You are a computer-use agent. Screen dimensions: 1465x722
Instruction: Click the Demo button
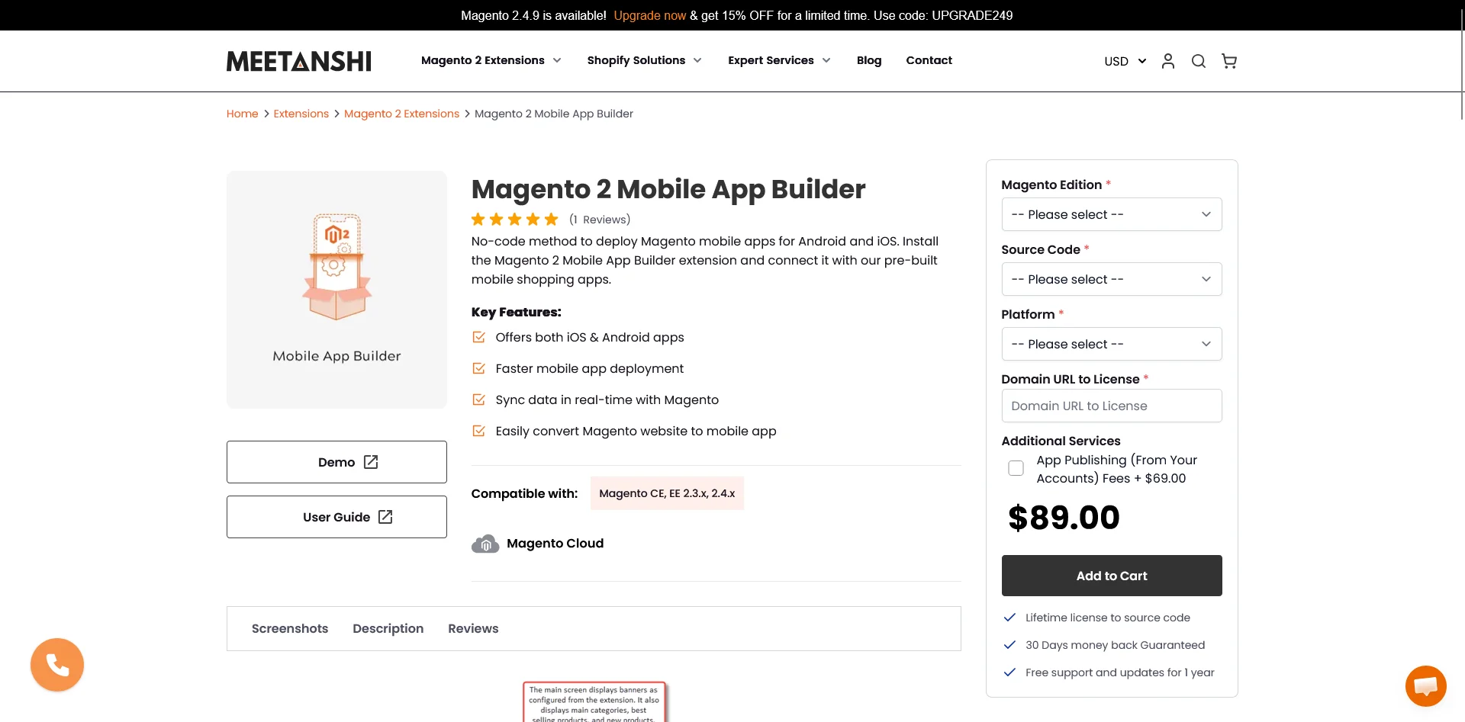tap(336, 462)
